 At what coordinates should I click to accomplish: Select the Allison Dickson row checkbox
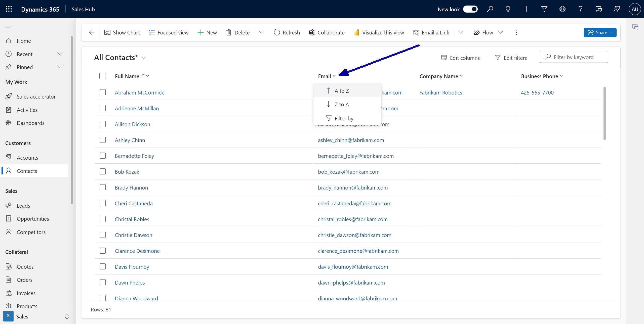pyautogui.click(x=103, y=124)
